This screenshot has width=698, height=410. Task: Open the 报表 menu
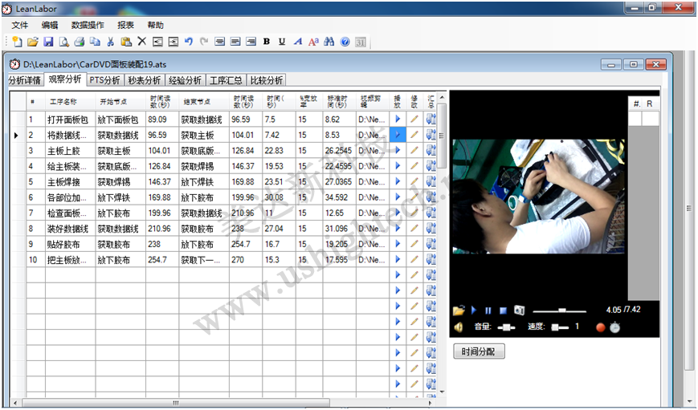pyautogui.click(x=126, y=25)
